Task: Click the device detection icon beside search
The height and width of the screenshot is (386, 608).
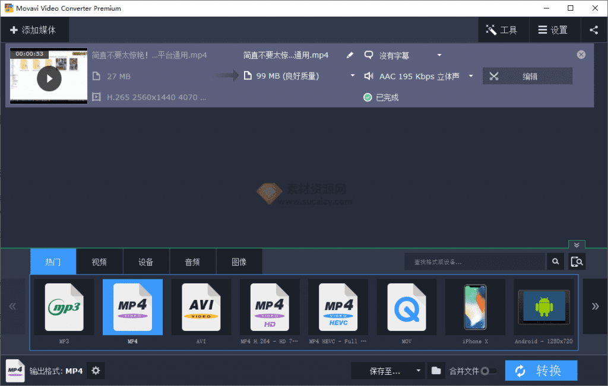Action: point(577,261)
